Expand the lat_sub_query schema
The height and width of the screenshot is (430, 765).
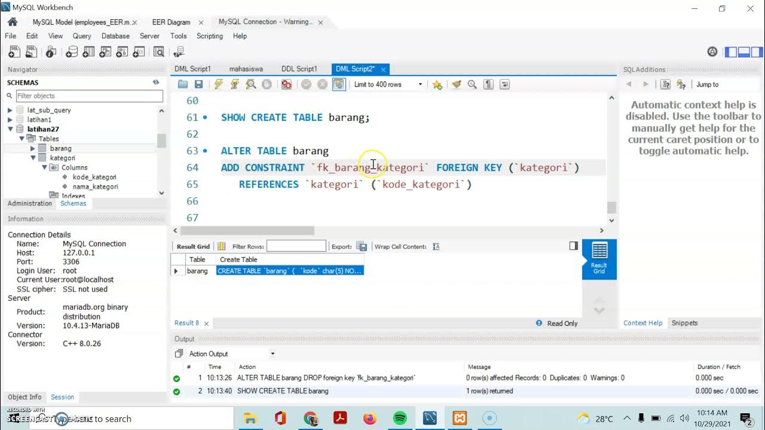(x=10, y=110)
